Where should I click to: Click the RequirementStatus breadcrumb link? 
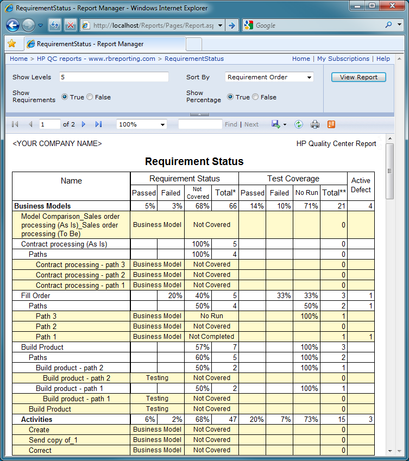(x=194, y=59)
